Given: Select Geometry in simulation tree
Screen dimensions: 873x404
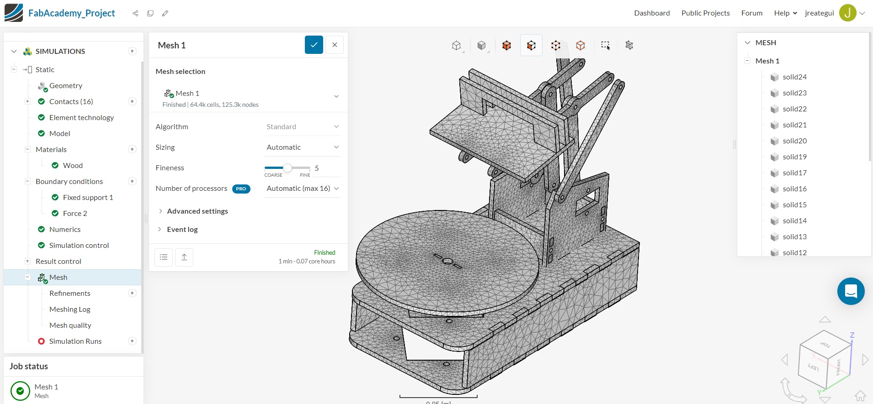Looking at the screenshot, I should 66,85.
